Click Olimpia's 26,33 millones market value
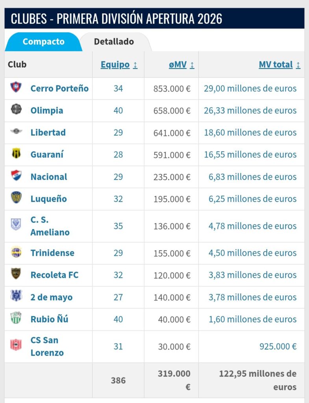This screenshot has height=403, width=309. [250, 111]
